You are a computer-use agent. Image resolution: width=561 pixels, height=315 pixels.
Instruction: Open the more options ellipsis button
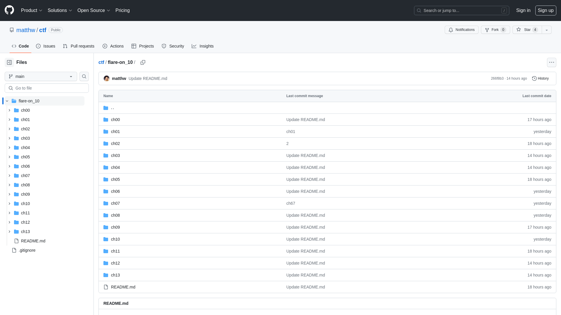pos(551,62)
